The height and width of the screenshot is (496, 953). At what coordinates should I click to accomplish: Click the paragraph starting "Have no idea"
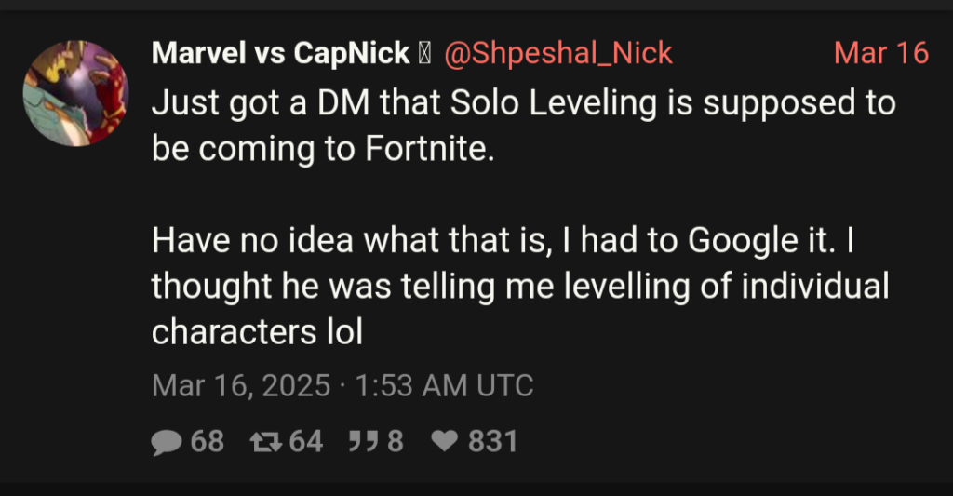tap(521, 287)
